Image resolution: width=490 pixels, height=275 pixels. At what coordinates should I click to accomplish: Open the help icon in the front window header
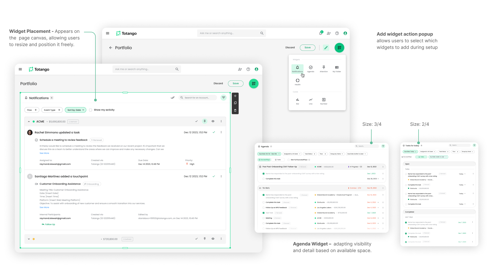[x=248, y=69]
